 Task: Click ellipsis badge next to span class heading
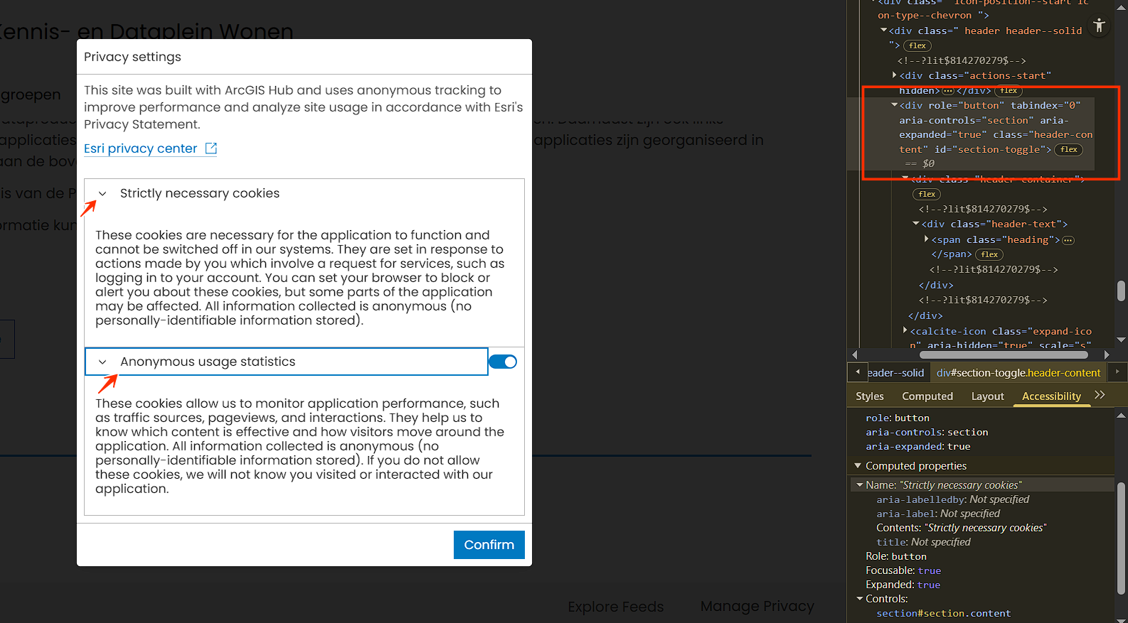[1068, 240]
